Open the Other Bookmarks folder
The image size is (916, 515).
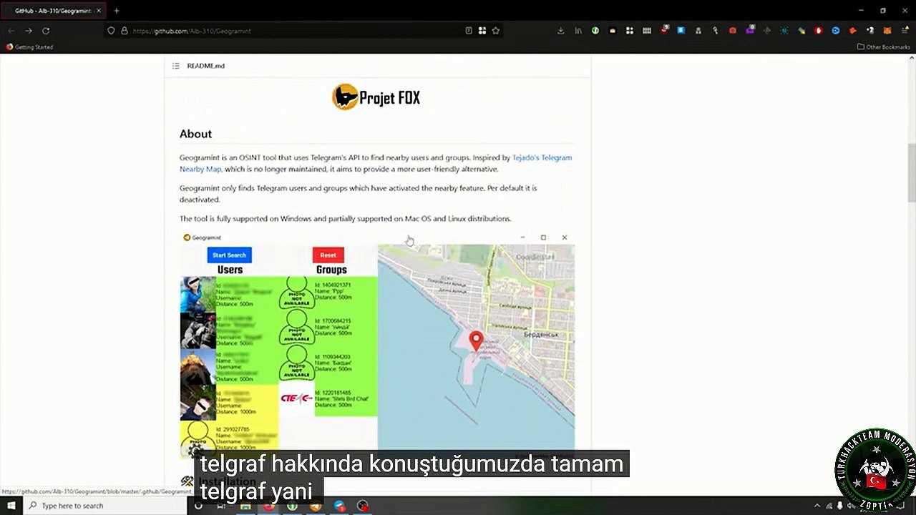coord(884,47)
